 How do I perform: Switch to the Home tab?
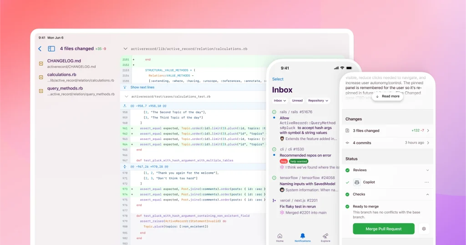pos(279,237)
